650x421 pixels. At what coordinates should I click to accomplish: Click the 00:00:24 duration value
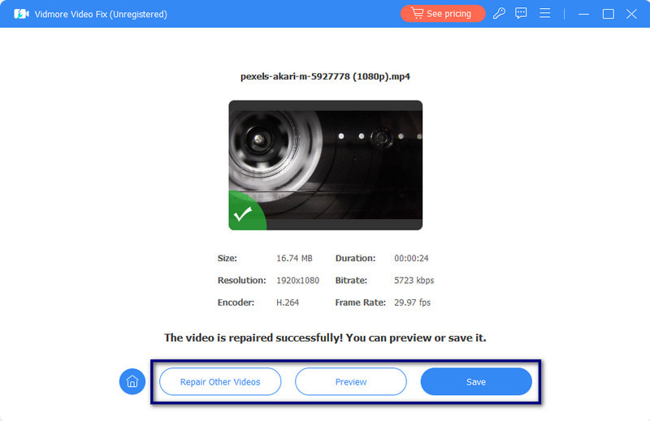coord(411,258)
